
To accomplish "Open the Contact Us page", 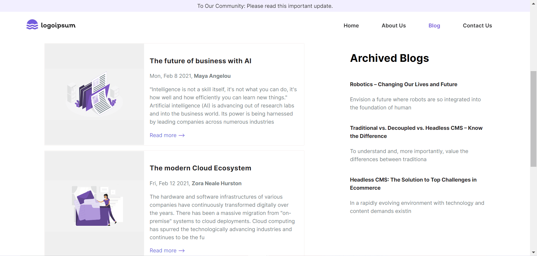I will 477,25.
